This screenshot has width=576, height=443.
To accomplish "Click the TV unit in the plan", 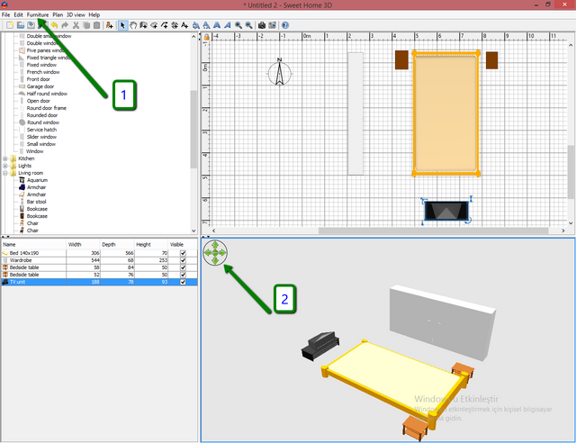I will tap(446, 211).
